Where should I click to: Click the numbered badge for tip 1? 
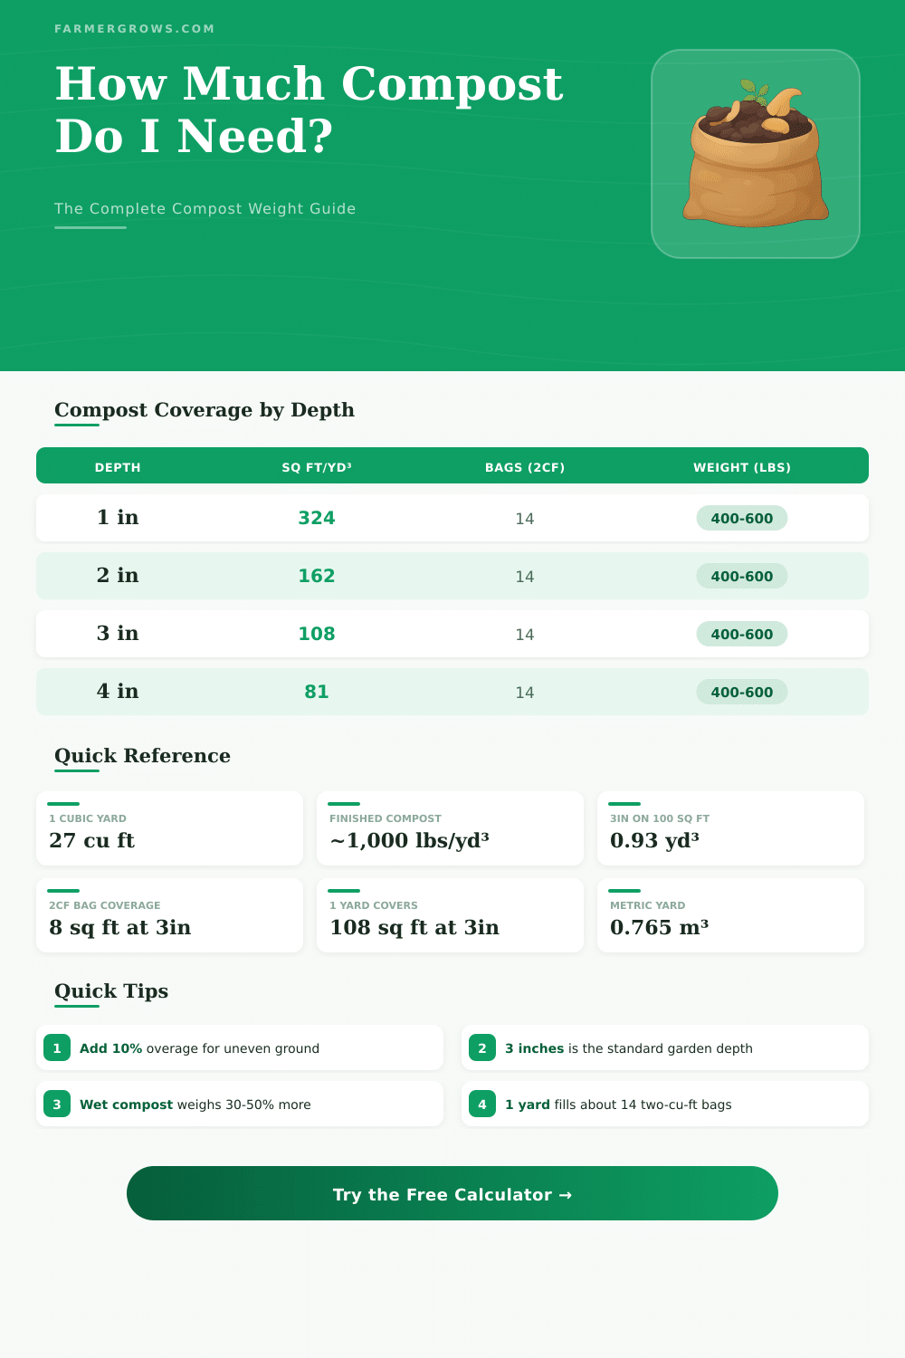pyautogui.click(x=57, y=1047)
